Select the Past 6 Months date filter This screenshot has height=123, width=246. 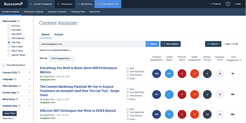coord(9,38)
